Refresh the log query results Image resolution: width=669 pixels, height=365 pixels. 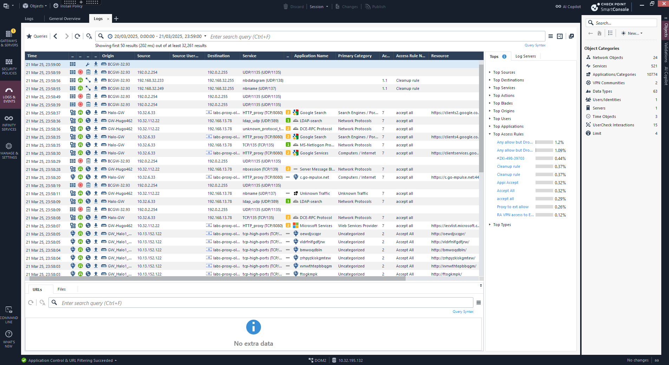coord(78,36)
